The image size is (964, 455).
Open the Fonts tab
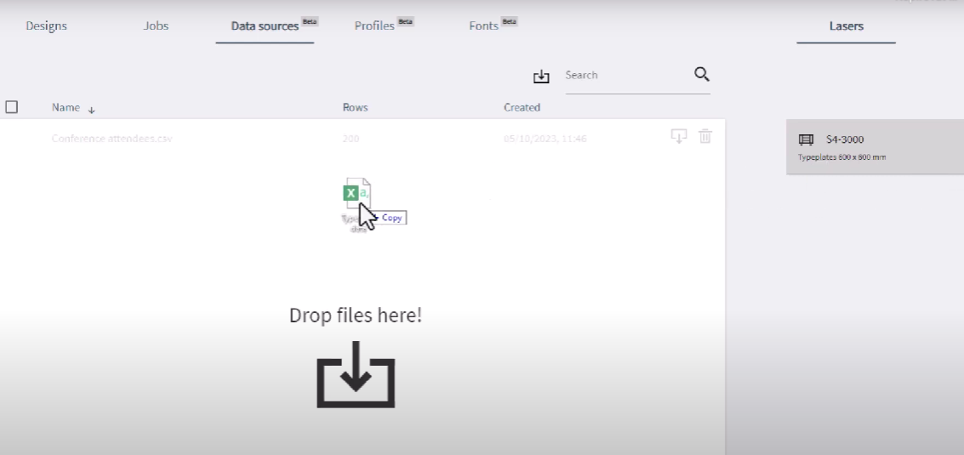coord(483,26)
